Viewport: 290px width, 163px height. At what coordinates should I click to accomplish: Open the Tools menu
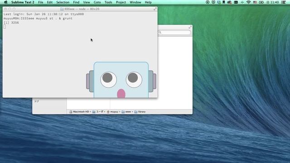(x=108, y=2)
